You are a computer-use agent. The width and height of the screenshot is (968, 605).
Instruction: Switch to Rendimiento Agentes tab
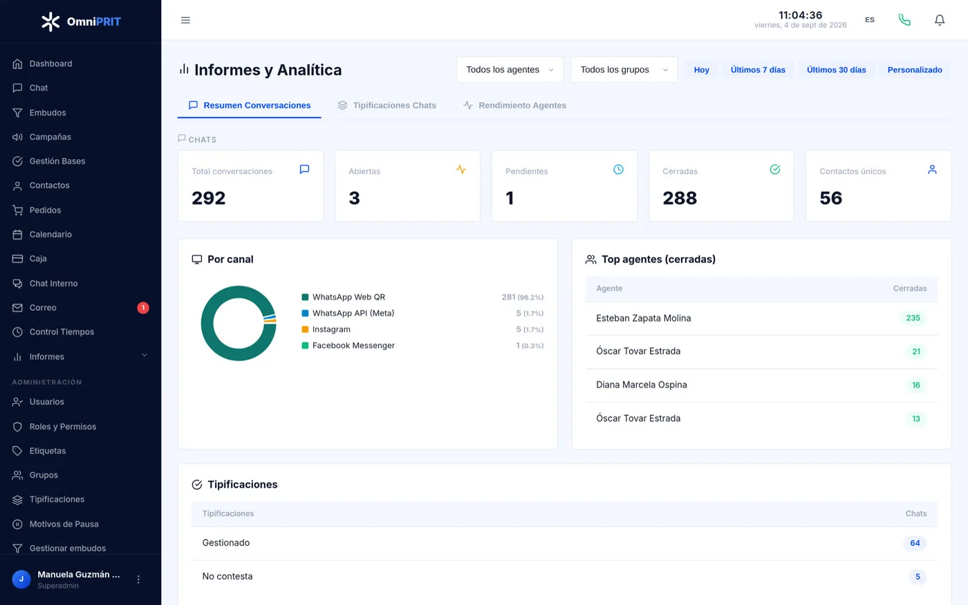coord(514,105)
